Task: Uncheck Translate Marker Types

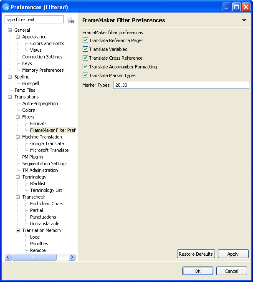Action: tap(85, 76)
